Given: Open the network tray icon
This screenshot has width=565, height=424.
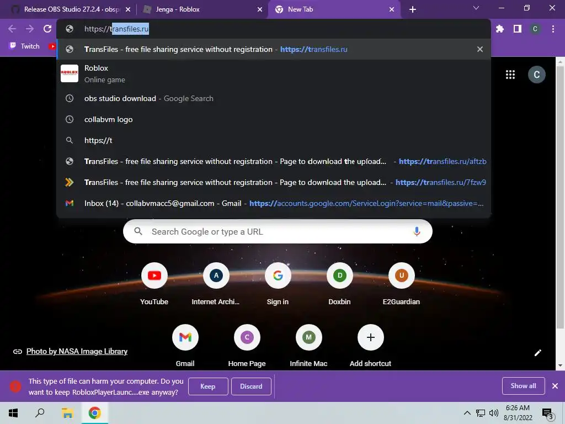Looking at the screenshot, I should click(481, 413).
